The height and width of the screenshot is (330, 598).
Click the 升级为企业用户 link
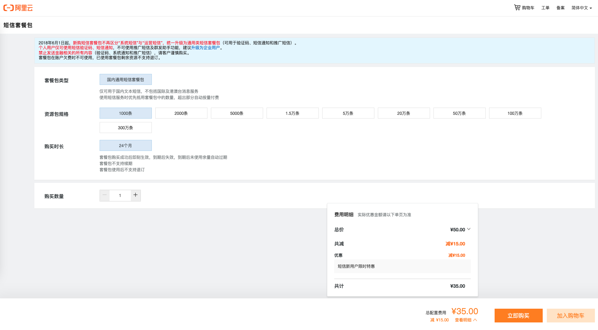[205, 48]
